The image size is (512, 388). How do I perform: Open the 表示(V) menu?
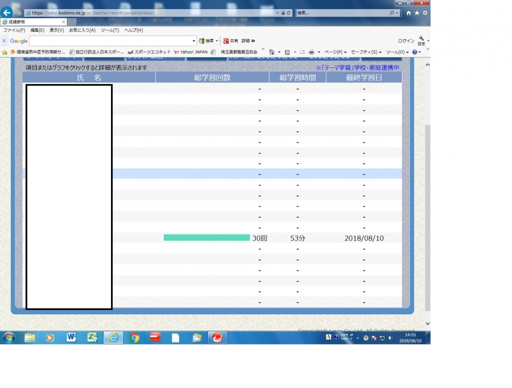56,30
